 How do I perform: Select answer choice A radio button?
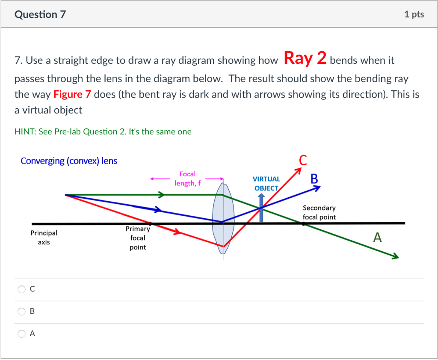pos(21,333)
